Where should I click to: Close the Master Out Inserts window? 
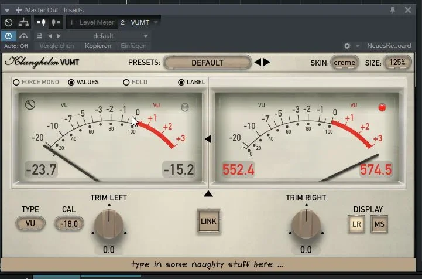click(408, 10)
